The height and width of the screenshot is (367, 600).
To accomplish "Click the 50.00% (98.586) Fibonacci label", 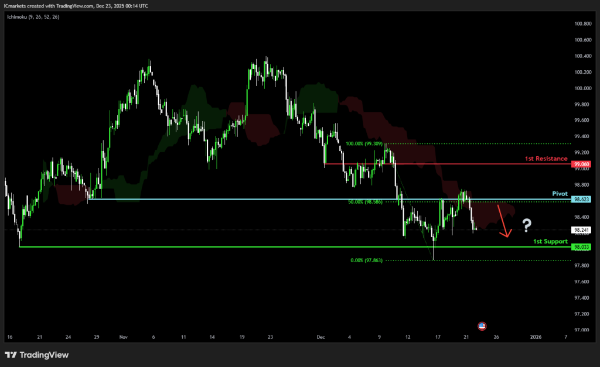I will pyautogui.click(x=364, y=201).
